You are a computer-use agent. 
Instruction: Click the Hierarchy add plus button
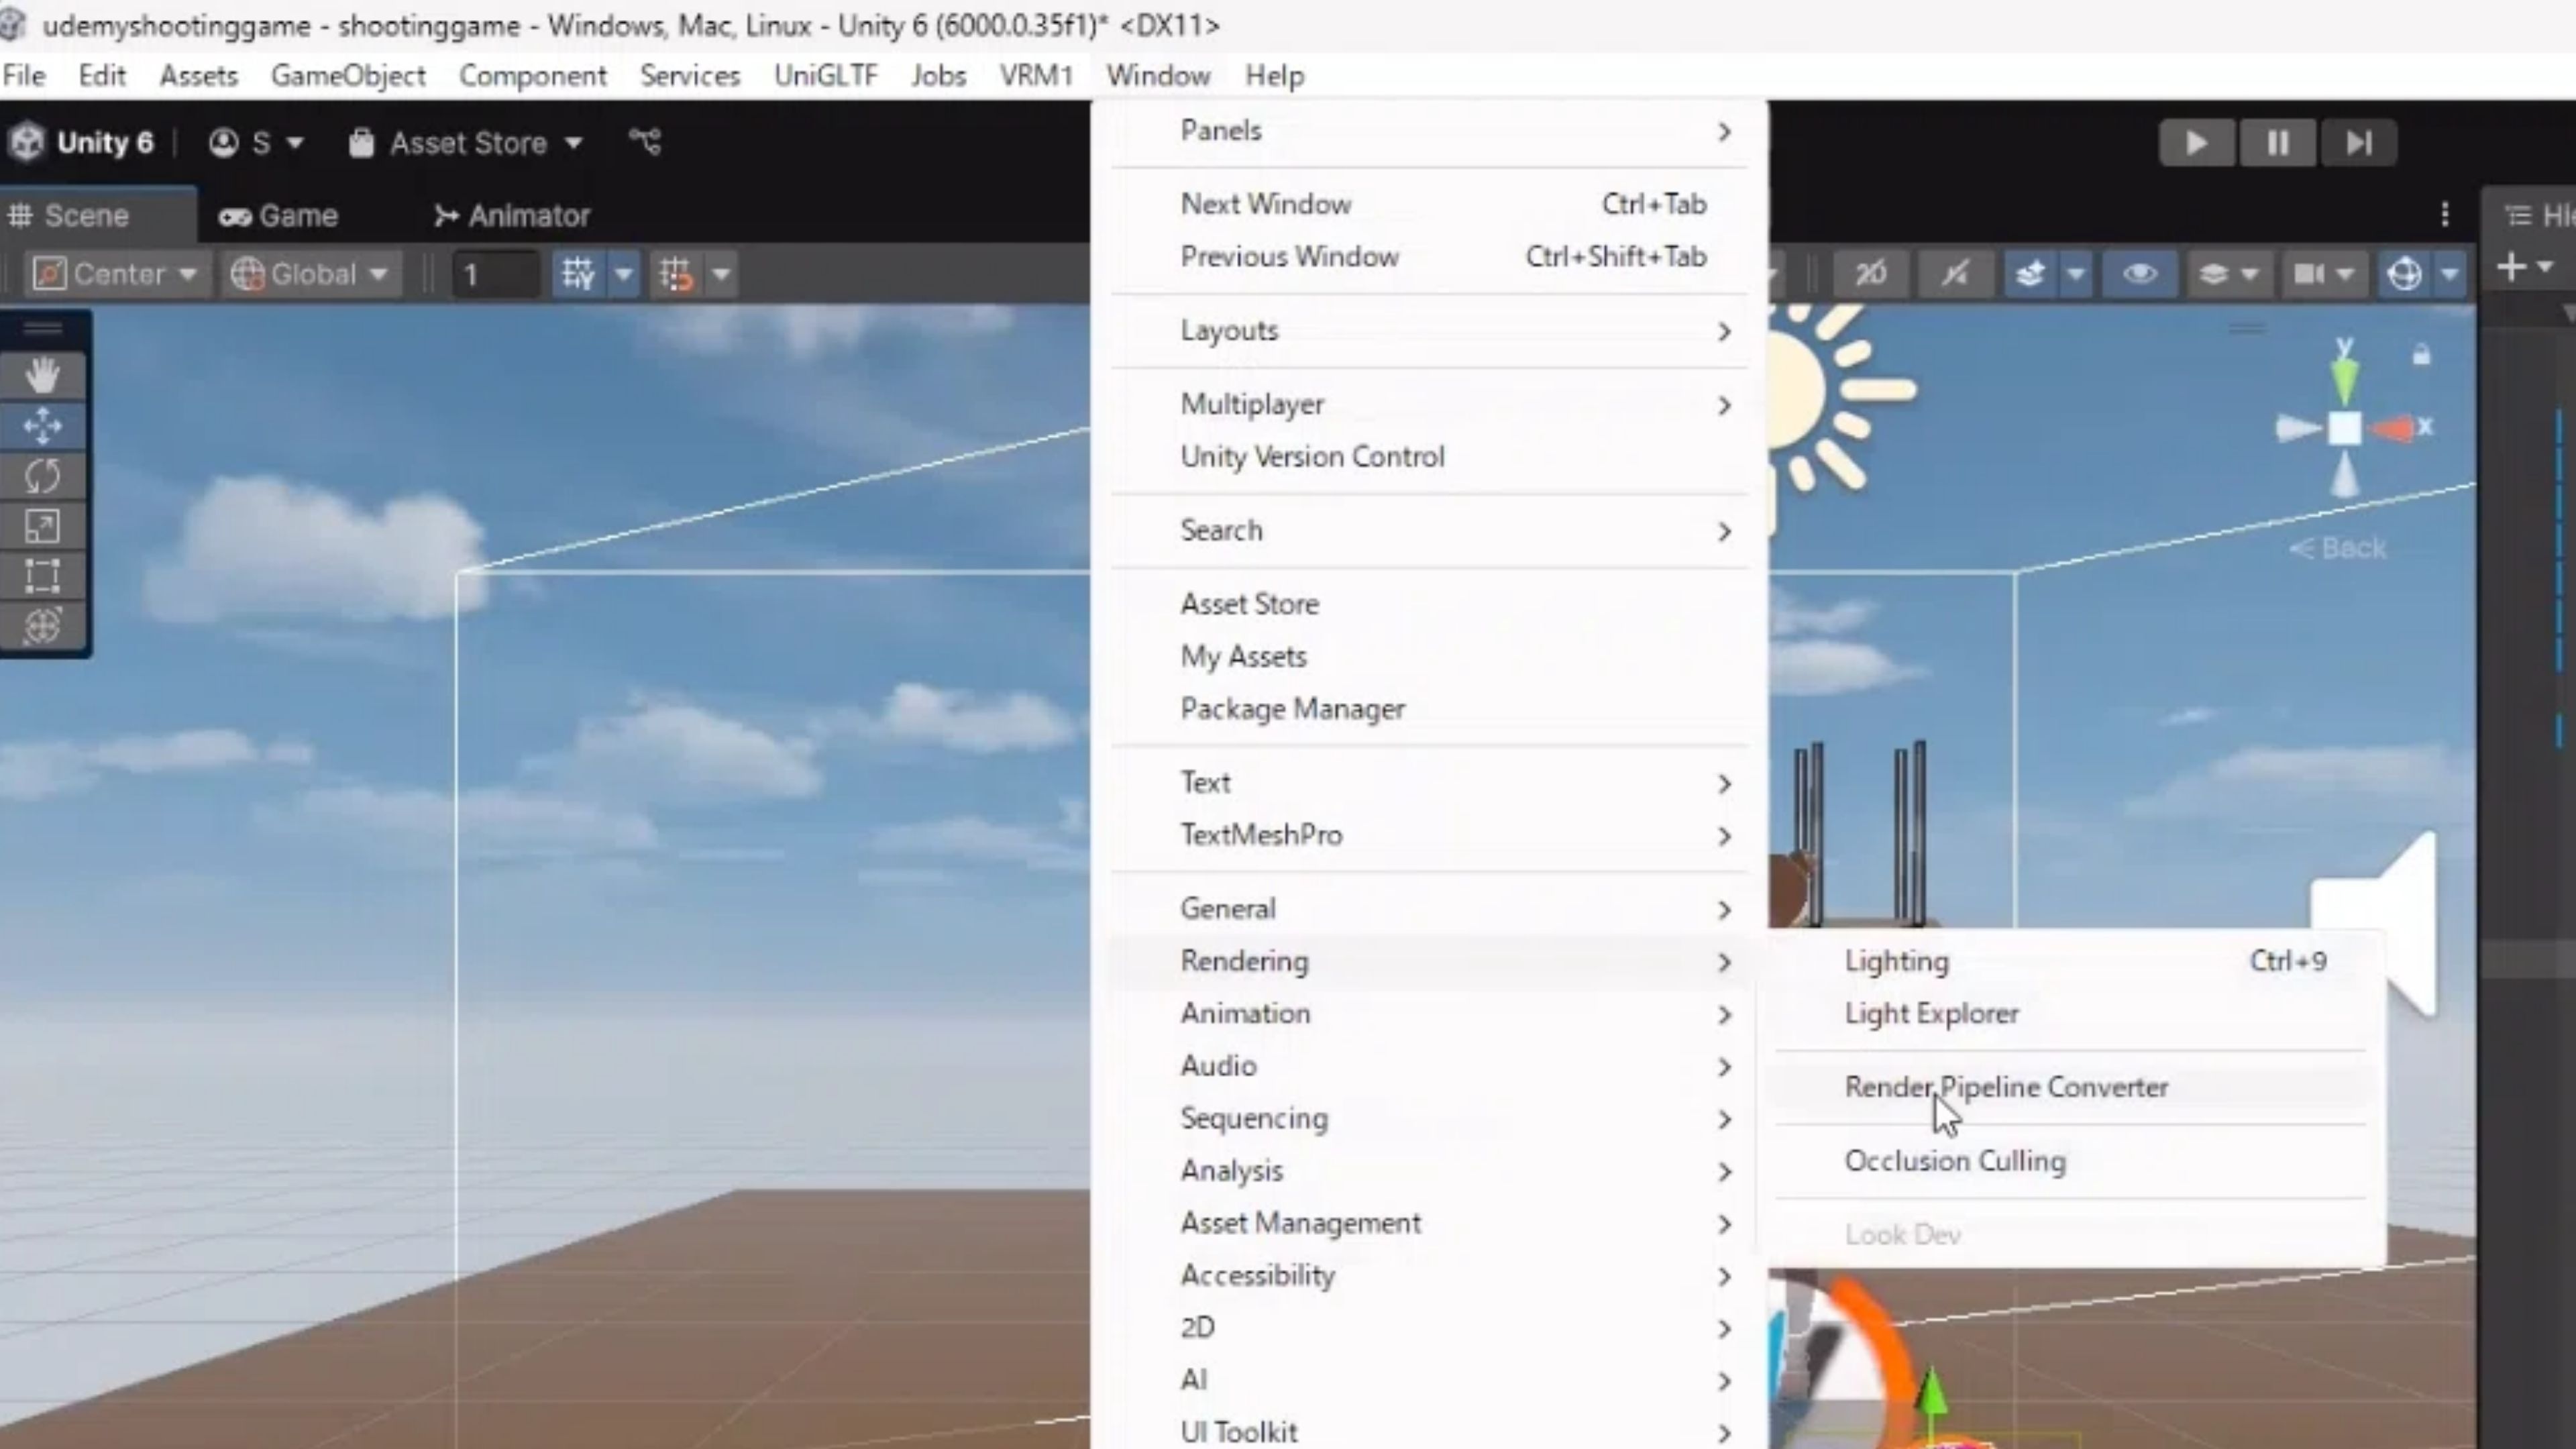(2512, 267)
